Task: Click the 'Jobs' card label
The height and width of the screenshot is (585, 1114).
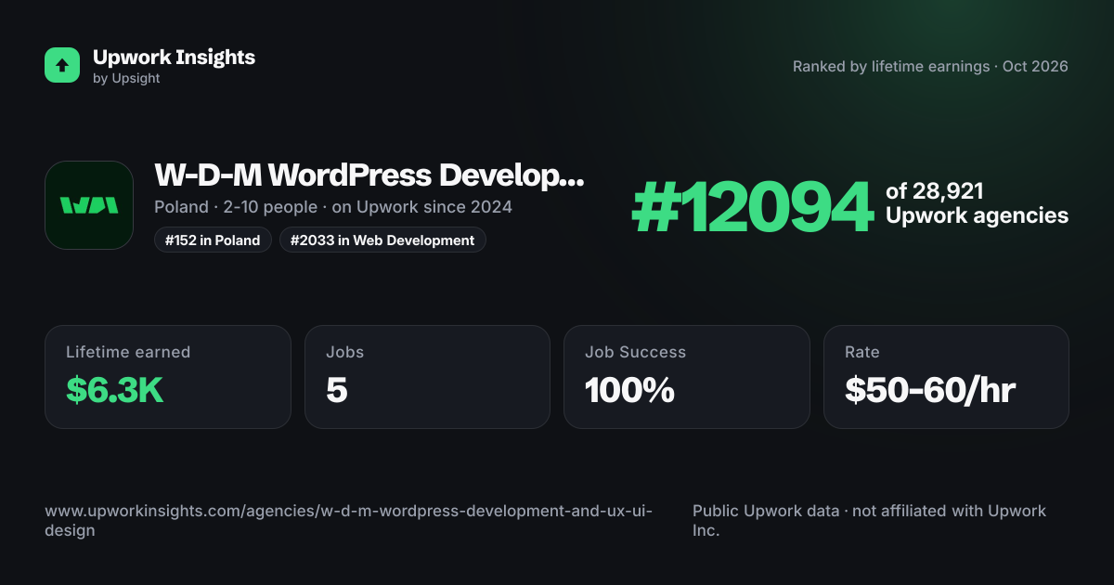Action: 344,352
